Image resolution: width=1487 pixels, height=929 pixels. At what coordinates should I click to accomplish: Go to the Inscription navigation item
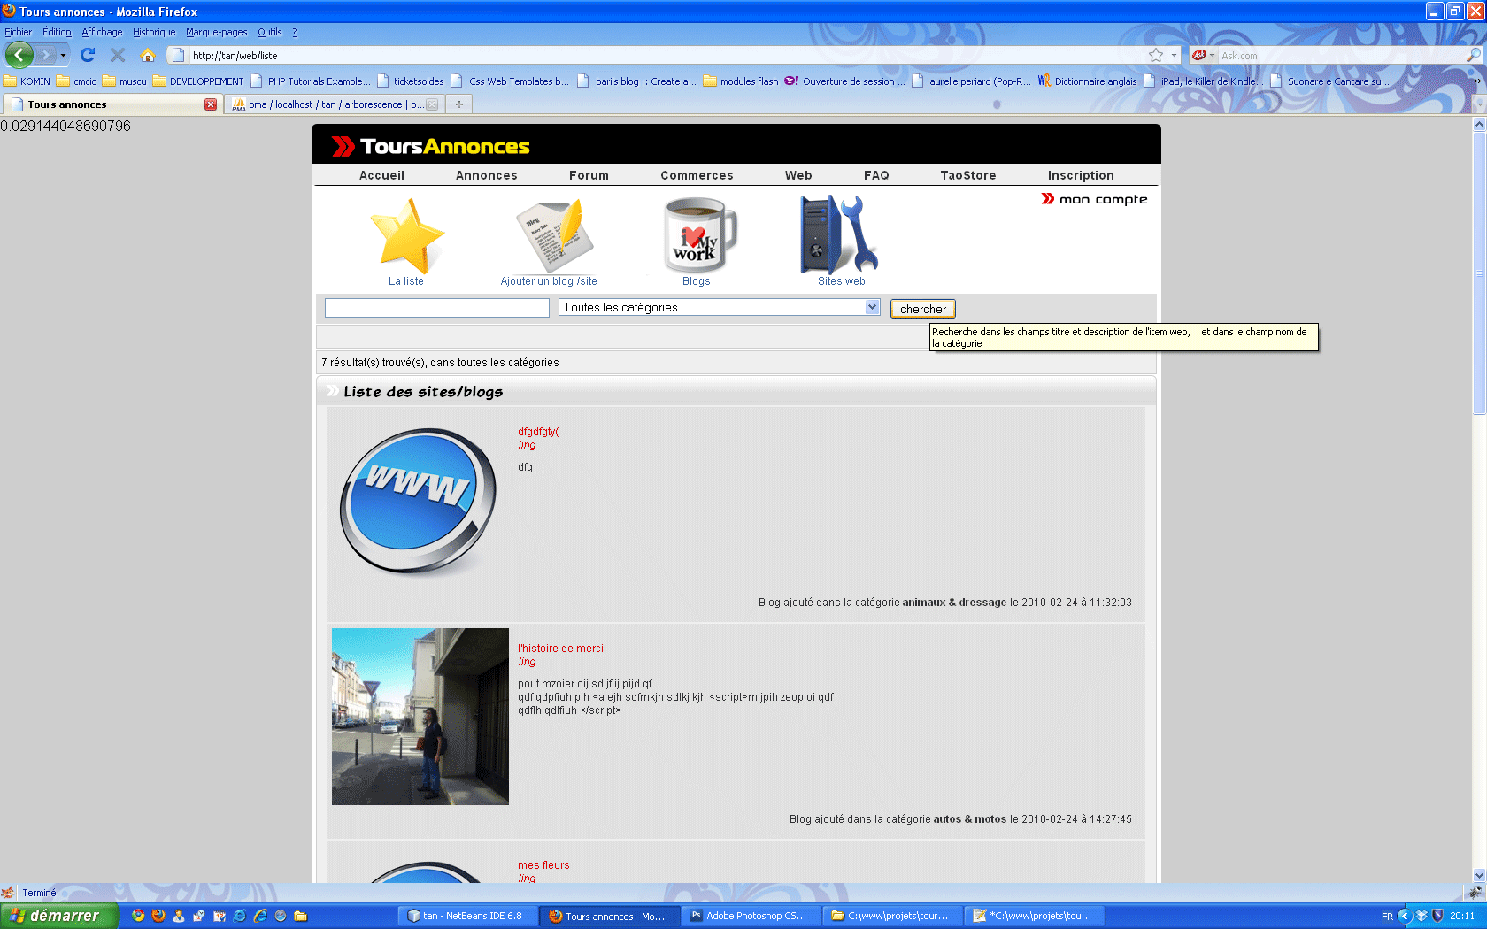coord(1081,175)
